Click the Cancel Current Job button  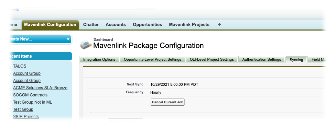click(167, 102)
